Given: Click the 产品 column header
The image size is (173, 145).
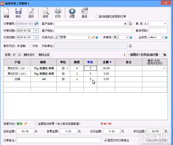Looking at the screenshot, I should [x=17, y=62].
